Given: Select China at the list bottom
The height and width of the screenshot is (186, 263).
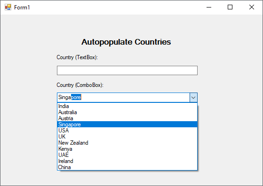Looking at the screenshot, I should tap(127, 167).
